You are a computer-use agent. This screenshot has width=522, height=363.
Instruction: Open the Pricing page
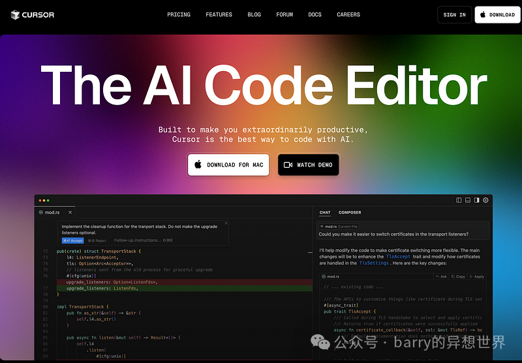tap(179, 14)
